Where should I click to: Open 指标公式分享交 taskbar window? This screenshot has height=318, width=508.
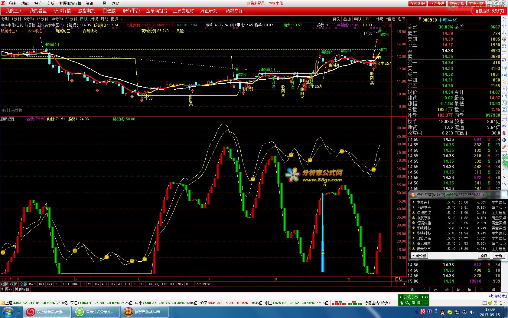tap(96, 312)
